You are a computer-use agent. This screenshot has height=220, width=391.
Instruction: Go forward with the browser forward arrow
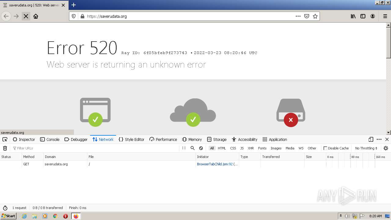16,16
